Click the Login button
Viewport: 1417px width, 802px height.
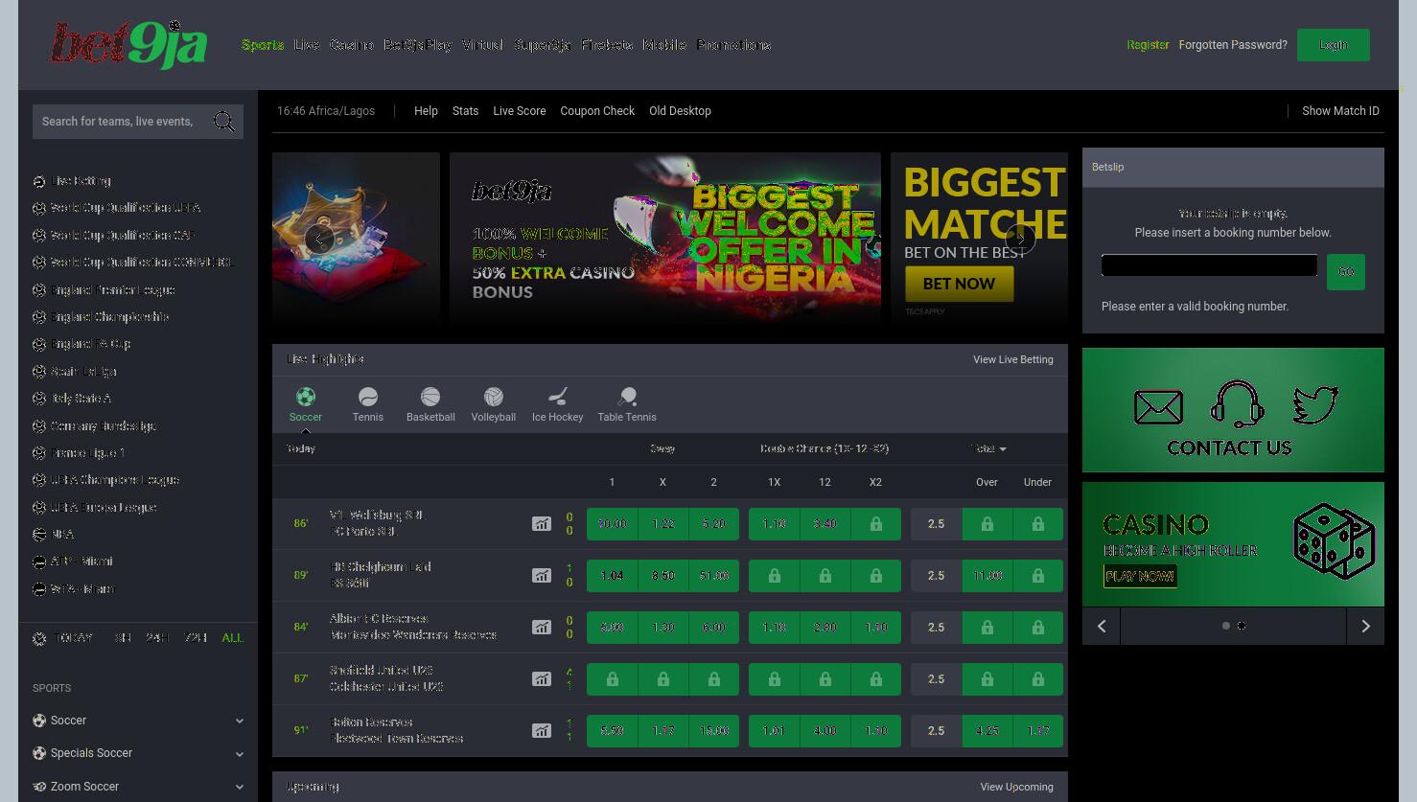pos(1333,45)
